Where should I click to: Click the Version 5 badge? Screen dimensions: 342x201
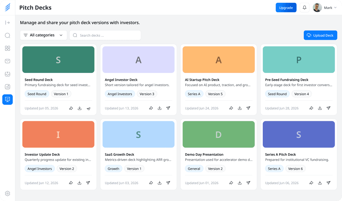215,94
